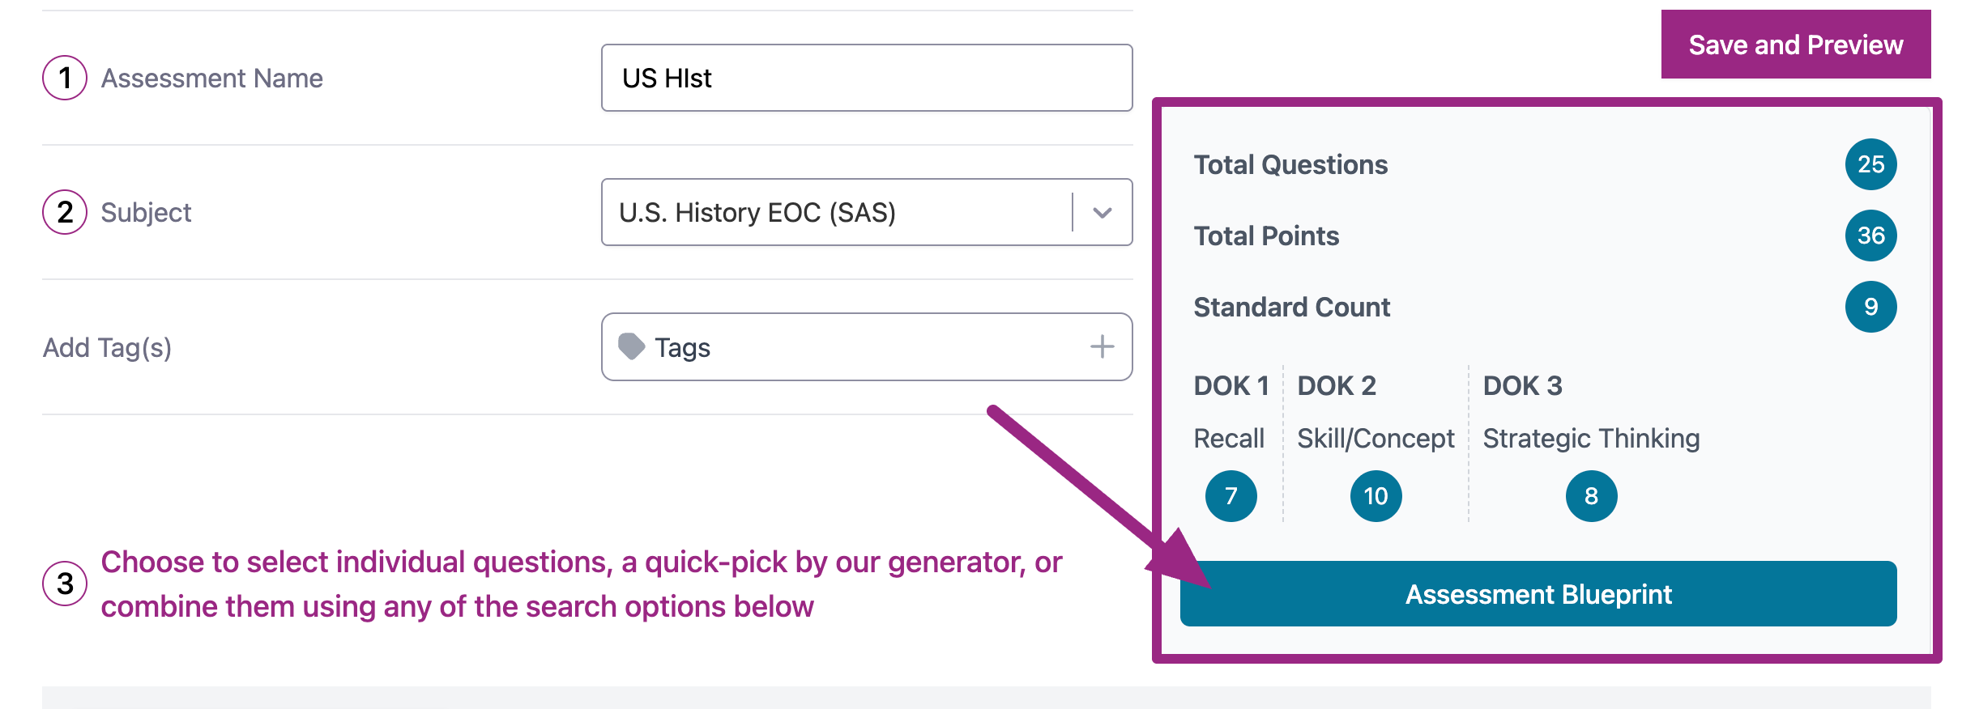Viewport: 1962px width, 709px height.
Task: Click the DOK 2 column header
Action: tap(1337, 385)
